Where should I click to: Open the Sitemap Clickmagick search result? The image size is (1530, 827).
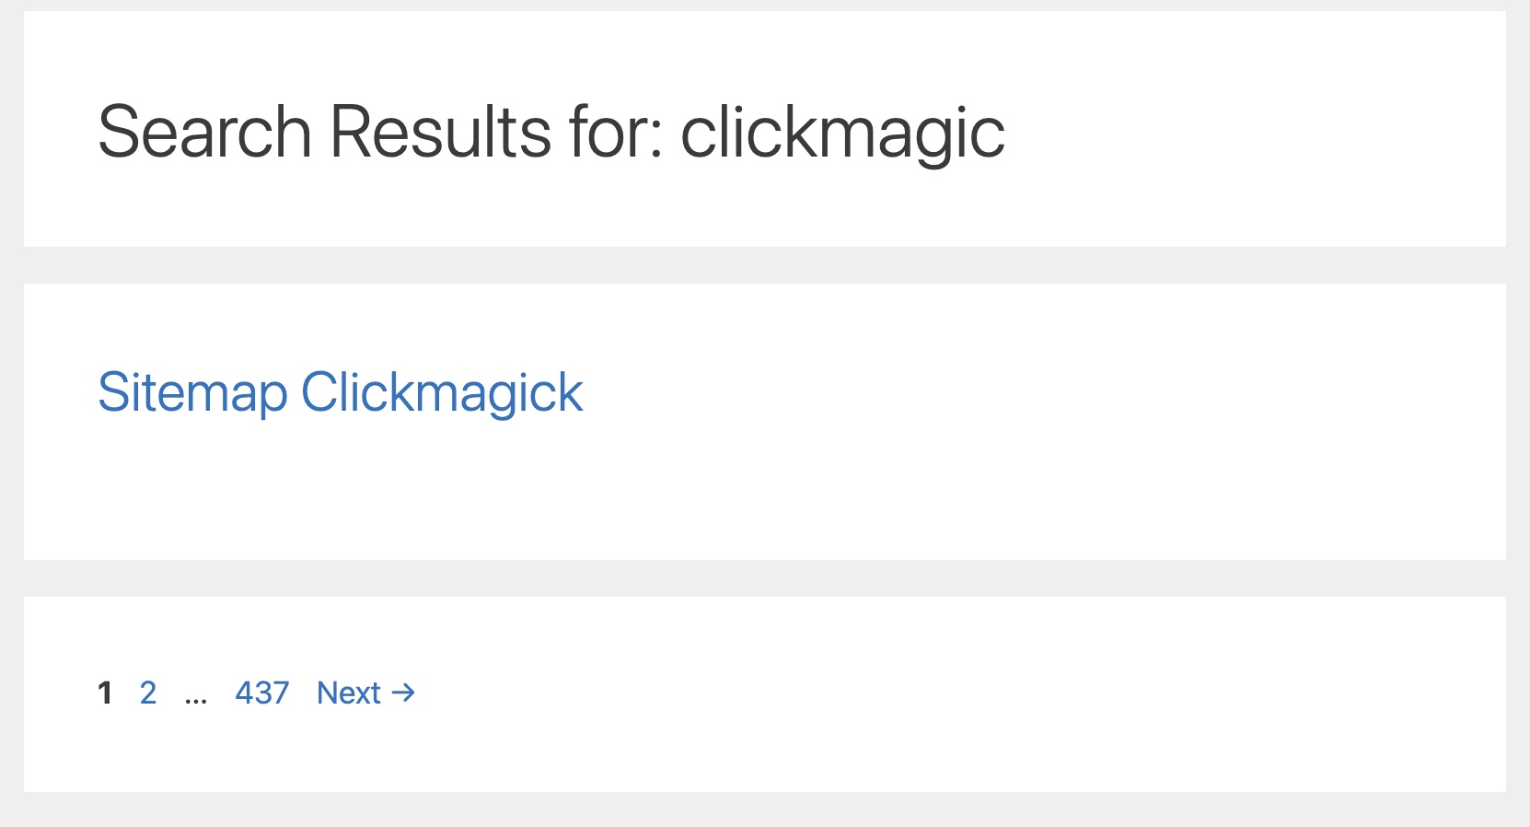340,393
